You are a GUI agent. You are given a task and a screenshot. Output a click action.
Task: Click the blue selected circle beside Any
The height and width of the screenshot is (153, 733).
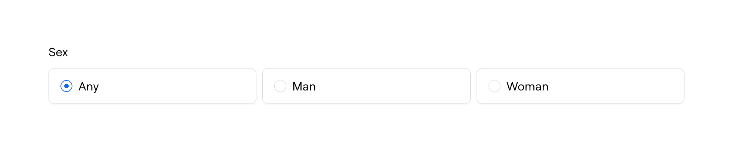pyautogui.click(x=66, y=86)
